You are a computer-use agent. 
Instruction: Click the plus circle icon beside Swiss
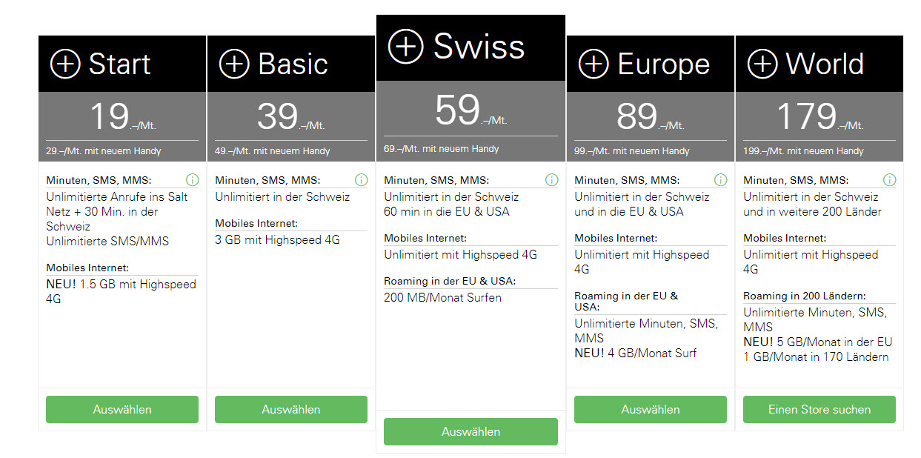[406, 47]
